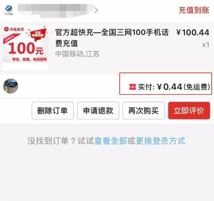214x201 pixels.
Task: Click the 申请退款 button
Action: tap(98, 111)
